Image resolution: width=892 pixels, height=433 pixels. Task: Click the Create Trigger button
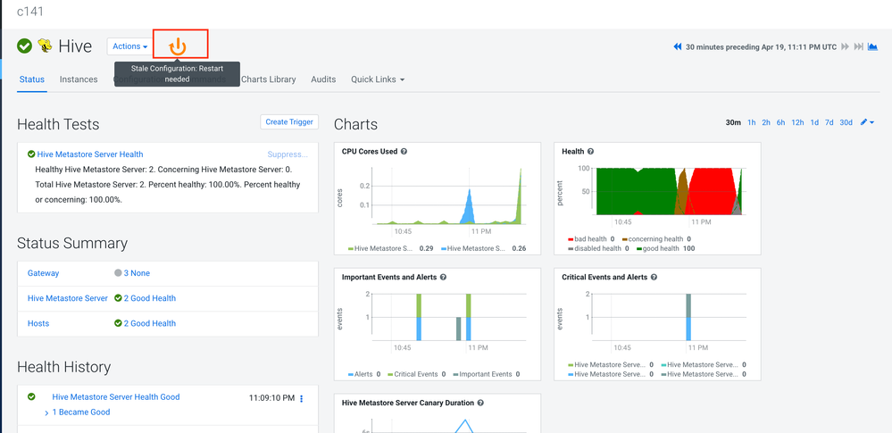pos(289,121)
